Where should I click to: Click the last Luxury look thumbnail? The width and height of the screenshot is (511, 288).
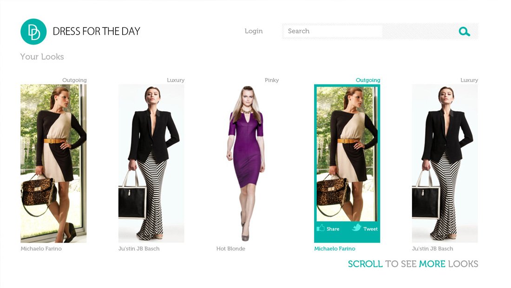pos(445,163)
